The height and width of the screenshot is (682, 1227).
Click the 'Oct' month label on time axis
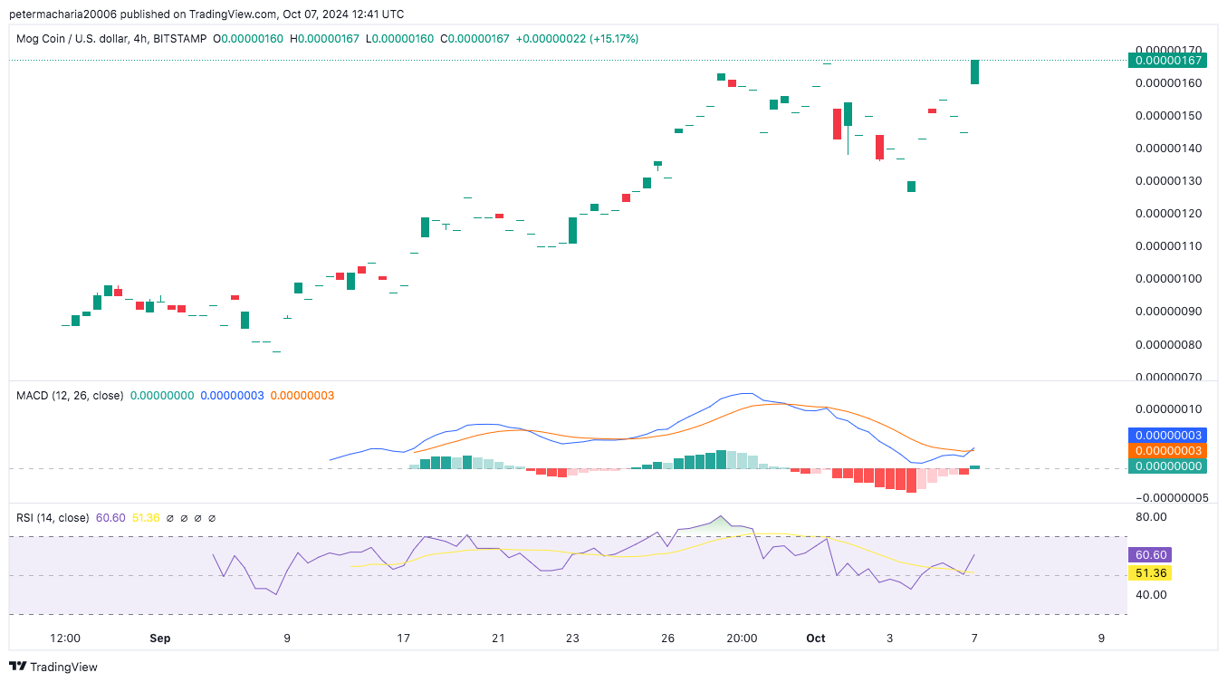click(816, 639)
